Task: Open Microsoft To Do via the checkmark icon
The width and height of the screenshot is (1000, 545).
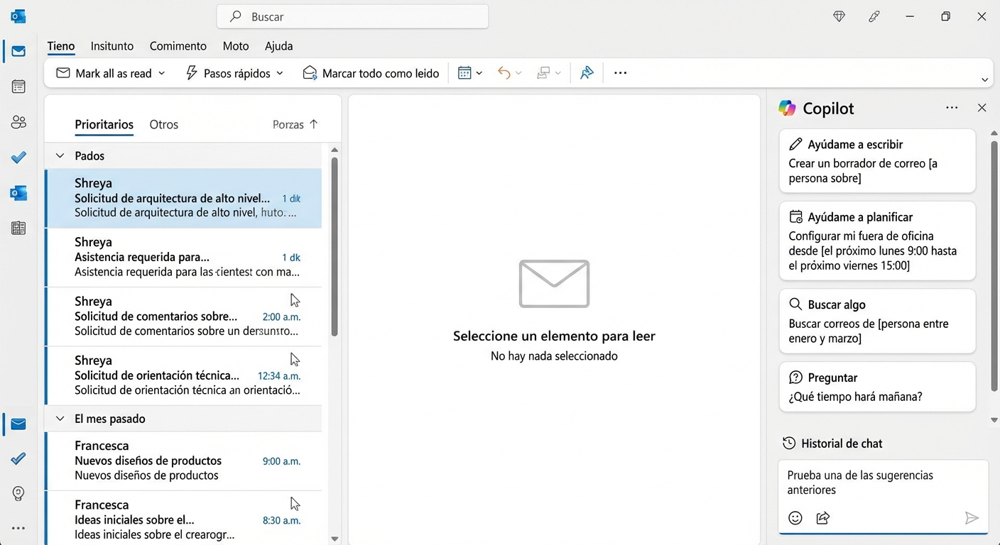Action: [18, 158]
